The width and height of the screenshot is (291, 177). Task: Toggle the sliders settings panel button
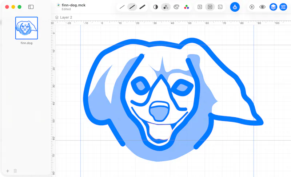(x=283, y=7)
